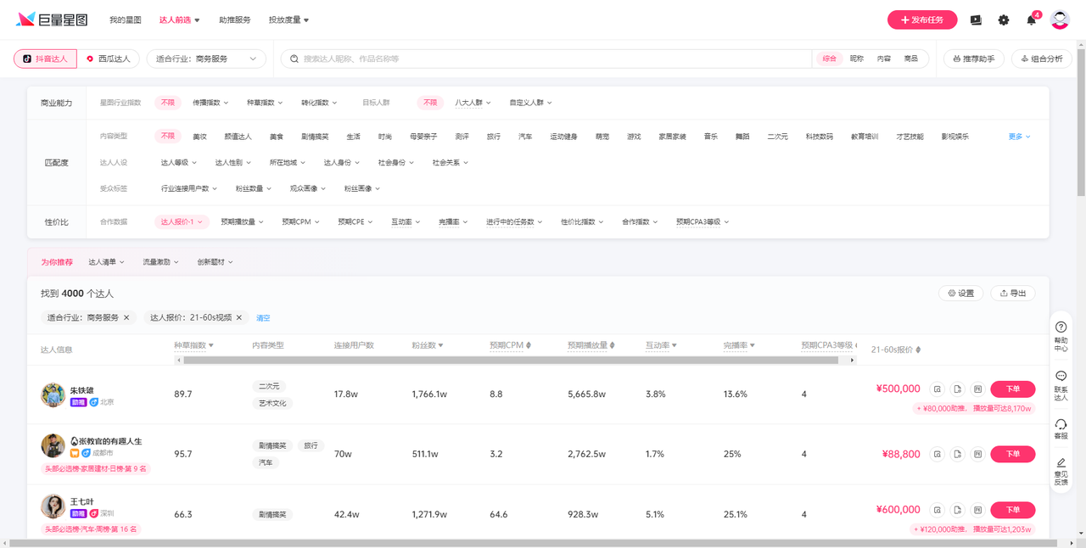This screenshot has width=1086, height=548.
Task: Open 客服 customer service headset icon
Action: [x=1061, y=424]
